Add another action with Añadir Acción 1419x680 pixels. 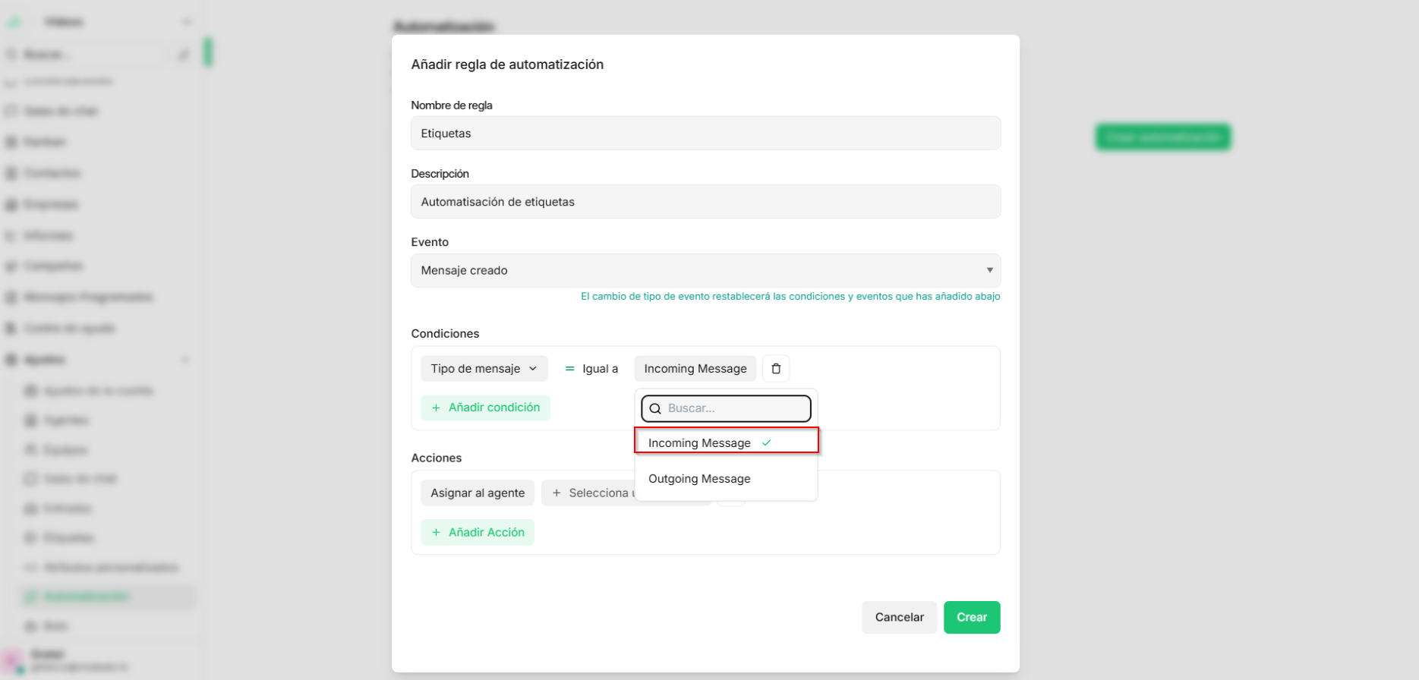[478, 533]
